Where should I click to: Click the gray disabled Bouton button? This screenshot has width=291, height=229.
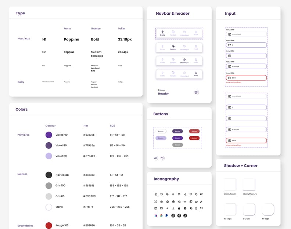point(177,145)
